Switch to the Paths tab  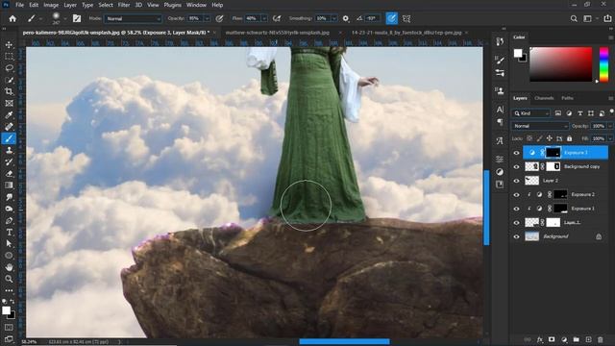click(x=567, y=98)
